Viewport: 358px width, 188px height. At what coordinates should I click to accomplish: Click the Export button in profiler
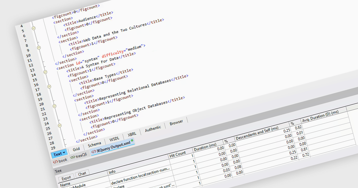[x=66, y=178]
